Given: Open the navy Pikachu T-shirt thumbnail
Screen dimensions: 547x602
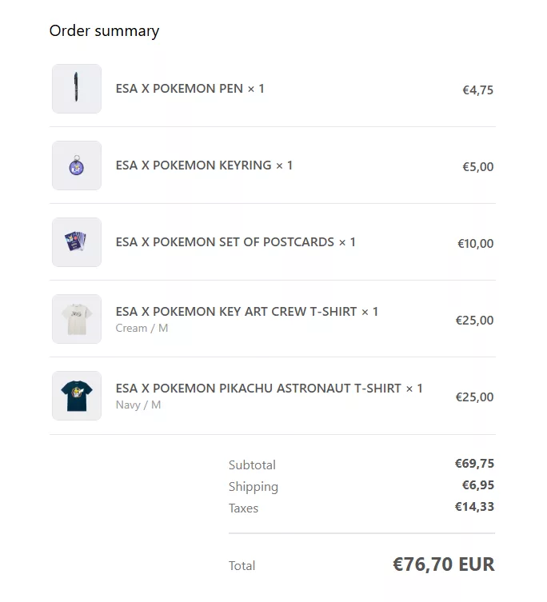Looking at the screenshot, I should pyautogui.click(x=77, y=396).
